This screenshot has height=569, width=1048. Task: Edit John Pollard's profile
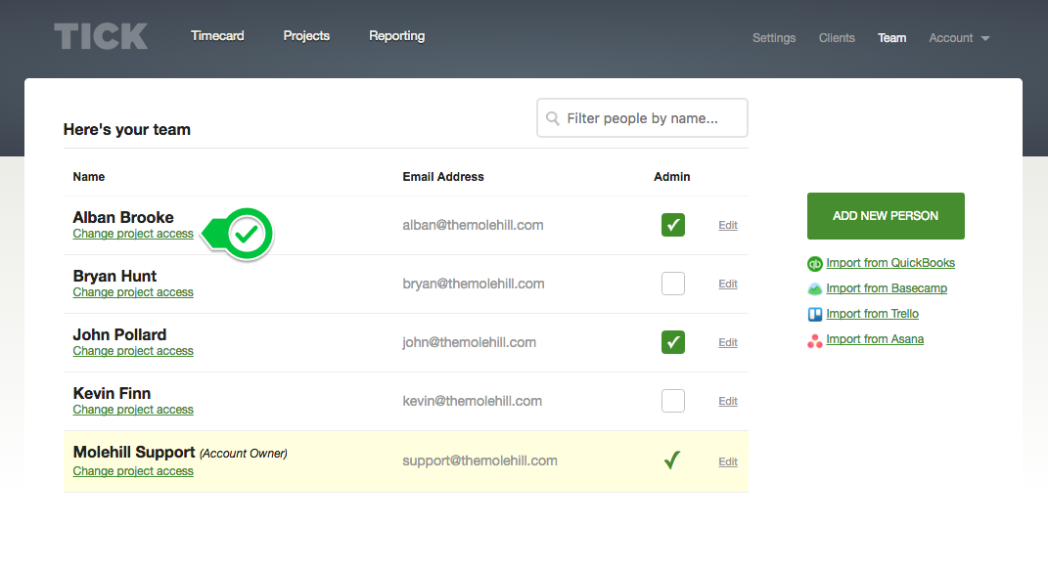727,343
